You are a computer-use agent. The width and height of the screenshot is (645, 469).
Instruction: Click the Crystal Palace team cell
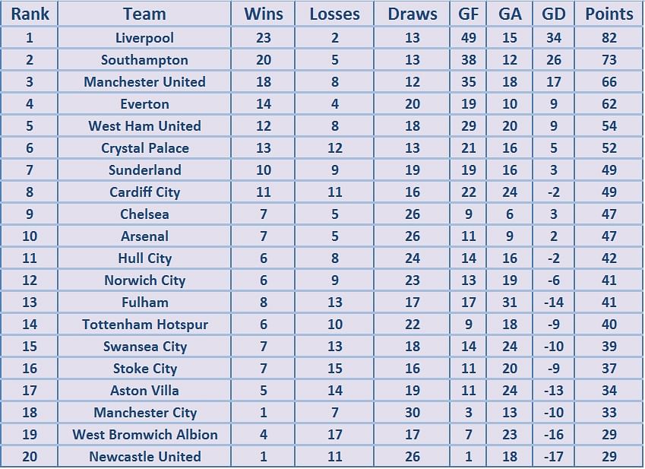click(144, 148)
